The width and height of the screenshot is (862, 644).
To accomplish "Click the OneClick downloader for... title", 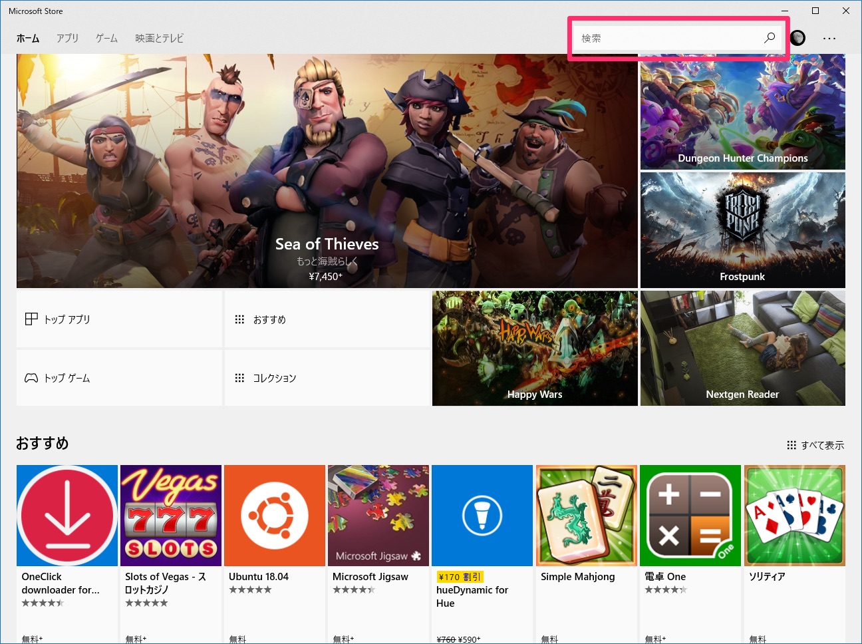I will [61, 583].
